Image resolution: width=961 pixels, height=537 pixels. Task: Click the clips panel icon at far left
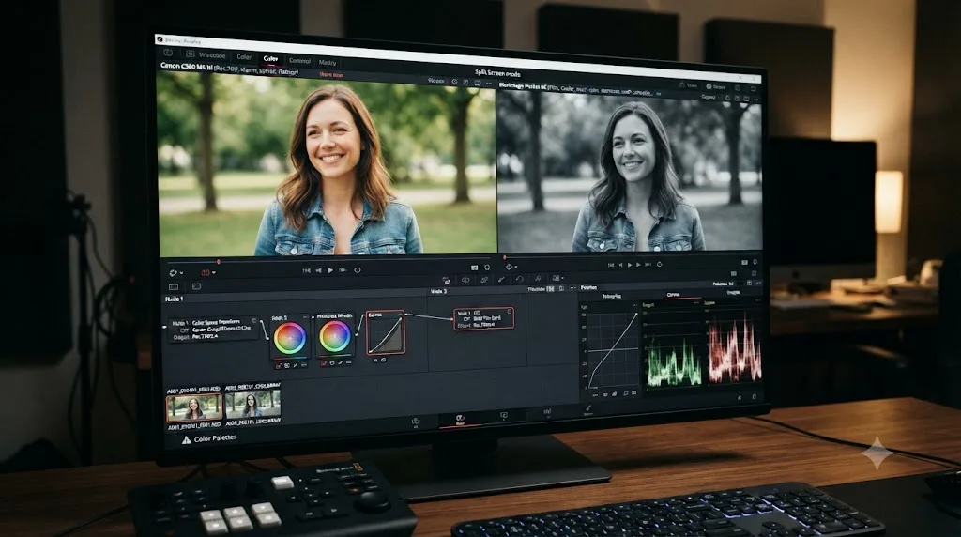(x=174, y=286)
